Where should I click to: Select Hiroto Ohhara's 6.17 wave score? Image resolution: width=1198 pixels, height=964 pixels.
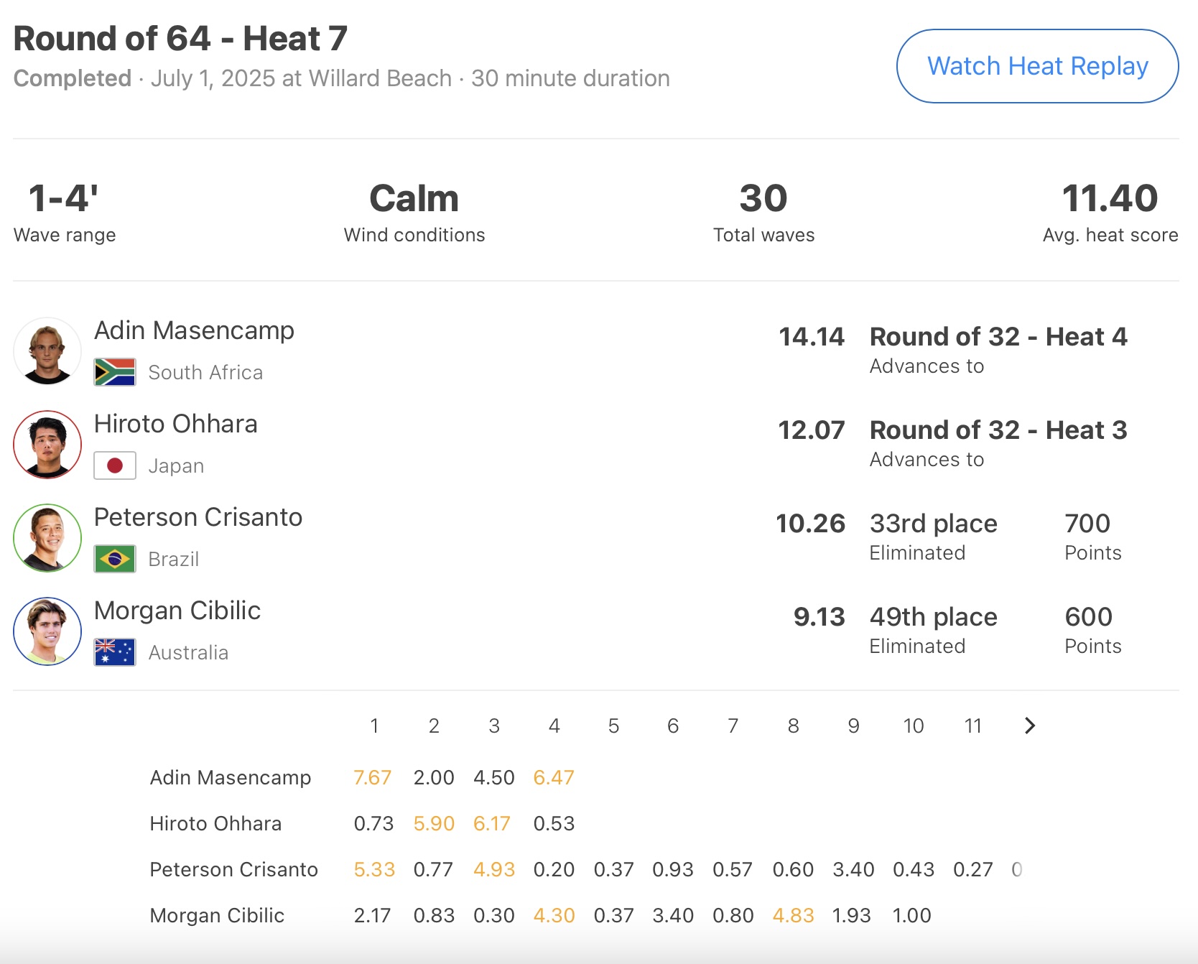click(x=492, y=823)
